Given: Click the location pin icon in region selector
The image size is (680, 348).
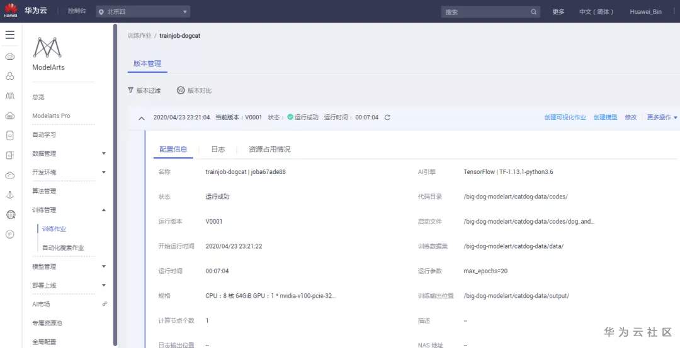Looking at the screenshot, I should pyautogui.click(x=101, y=12).
